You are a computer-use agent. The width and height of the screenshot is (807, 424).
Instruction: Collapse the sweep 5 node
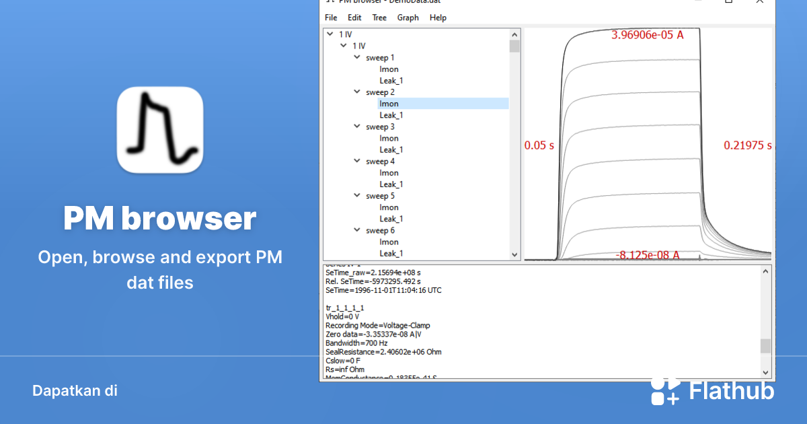357,195
